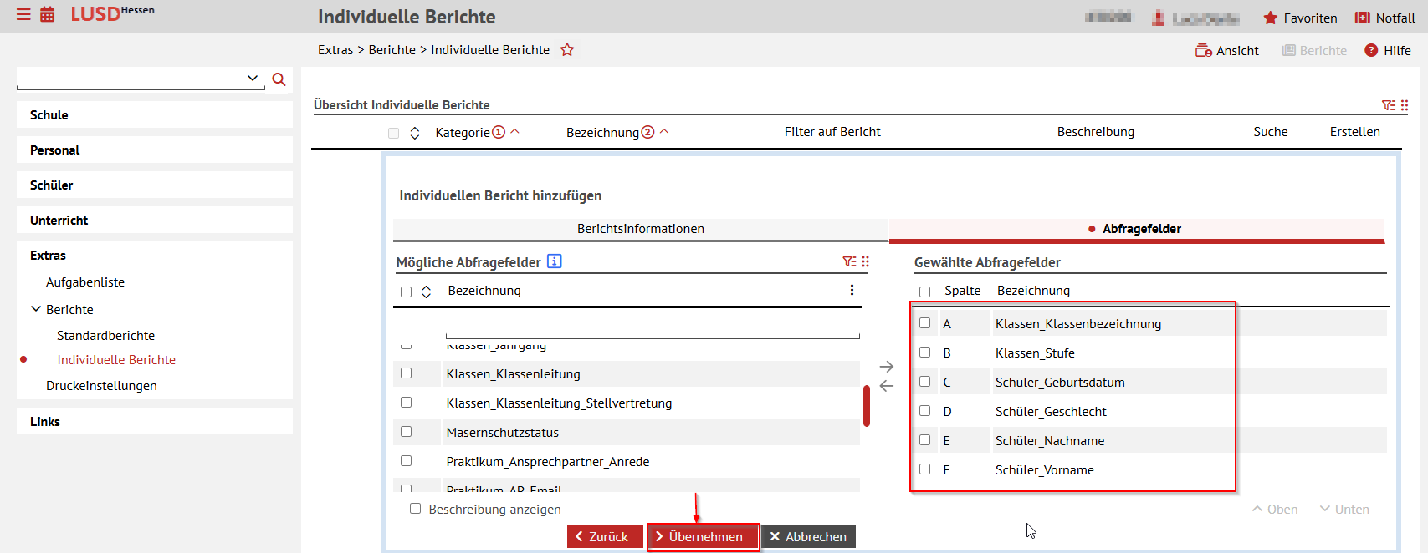Switch to Berichtsinformationen tab
Viewport: 1428px width, 553px height.
(x=641, y=229)
